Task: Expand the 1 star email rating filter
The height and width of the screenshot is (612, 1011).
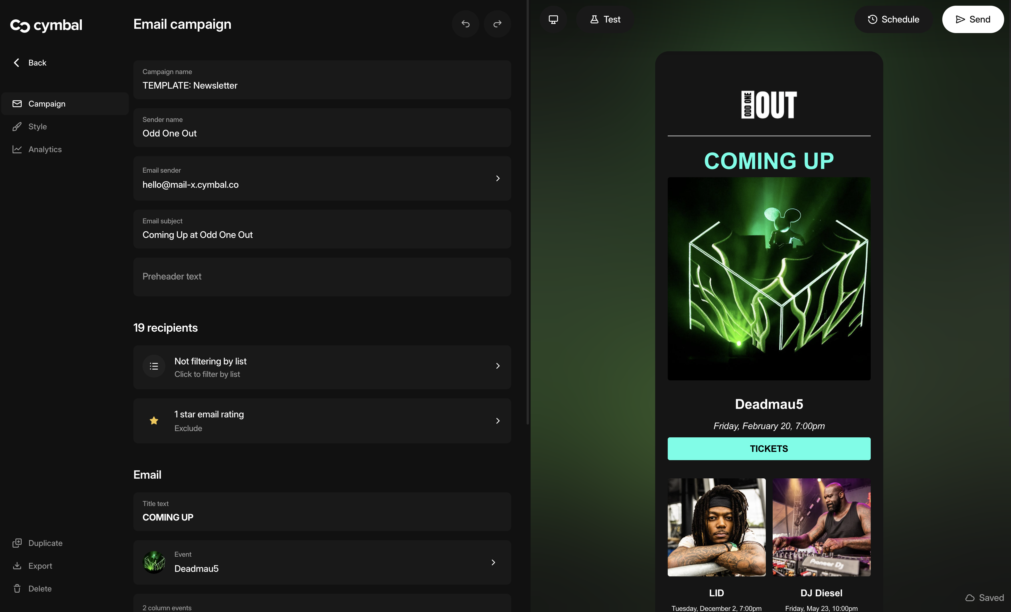Action: click(x=322, y=421)
